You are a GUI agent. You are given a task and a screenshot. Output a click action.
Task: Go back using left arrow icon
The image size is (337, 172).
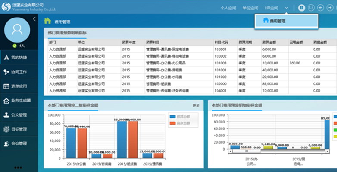coord(320,8)
